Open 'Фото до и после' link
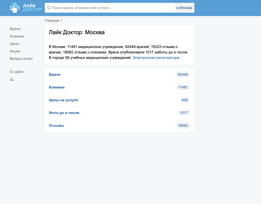This screenshot has width=261, height=204. coord(64,113)
